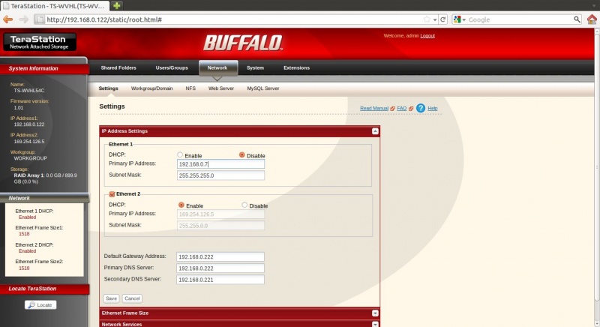Open the Read Manual link
The image size is (600, 327).
(373, 109)
